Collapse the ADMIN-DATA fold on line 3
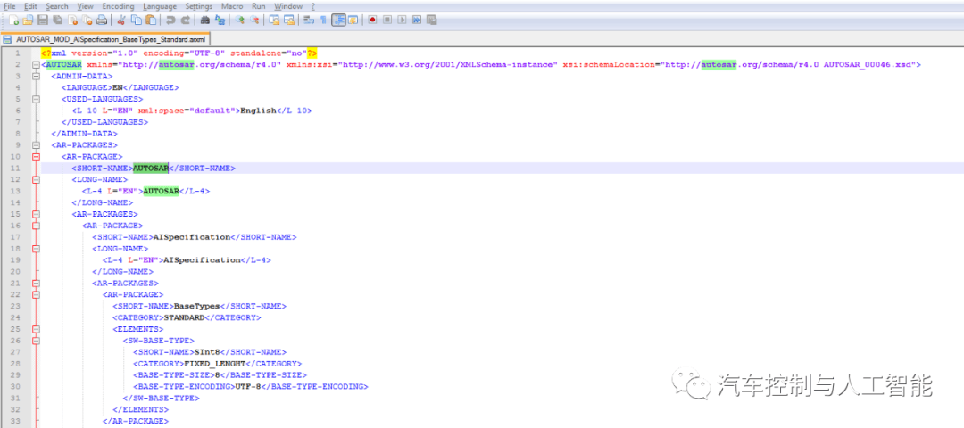 click(37, 76)
